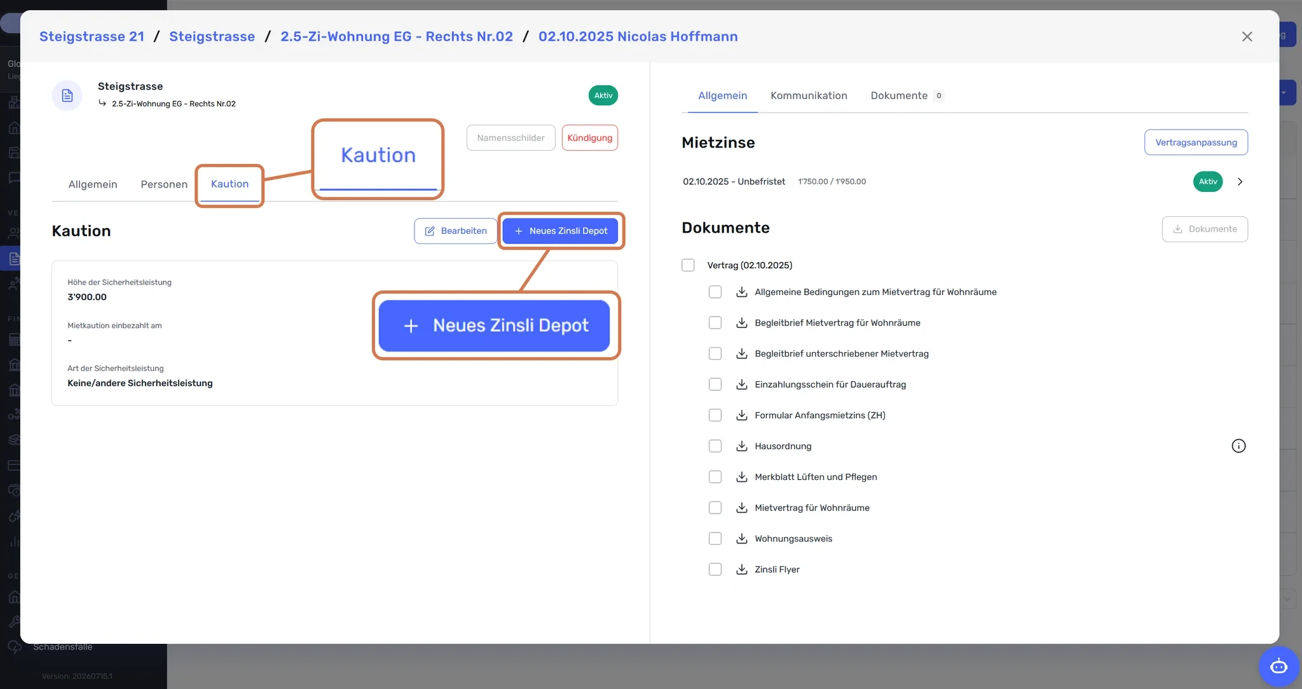The height and width of the screenshot is (689, 1302).
Task: Open Steigstrasse 21 breadcrumb link
Action: [92, 36]
